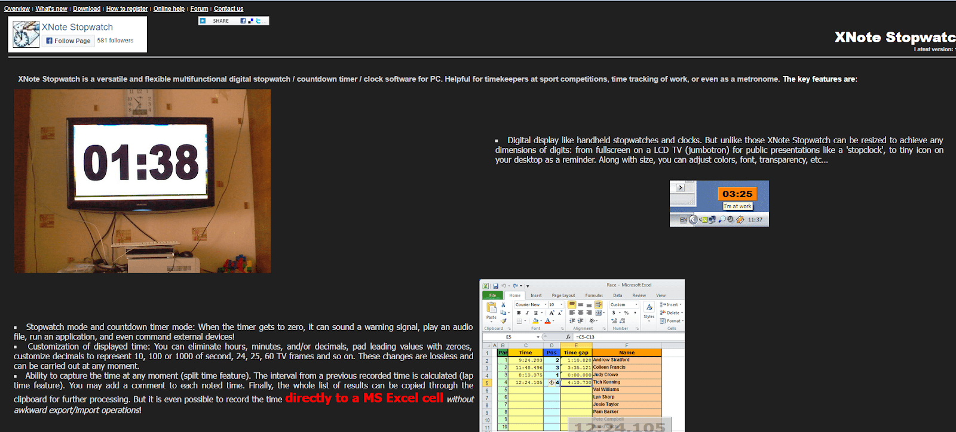This screenshot has height=432, width=956.
Task: Click the "Latest version:" text
Action: [x=934, y=50]
